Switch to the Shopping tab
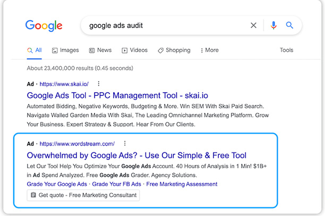 click(x=174, y=50)
